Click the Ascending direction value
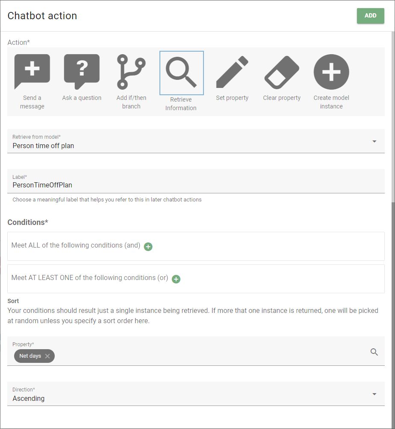 tap(29, 398)
